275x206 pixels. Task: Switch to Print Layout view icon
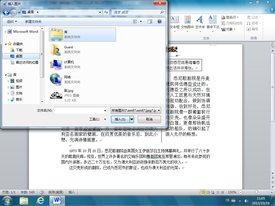pyautogui.click(x=203, y=192)
